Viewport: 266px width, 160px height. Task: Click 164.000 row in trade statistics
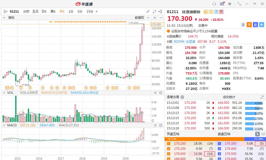point(241,103)
